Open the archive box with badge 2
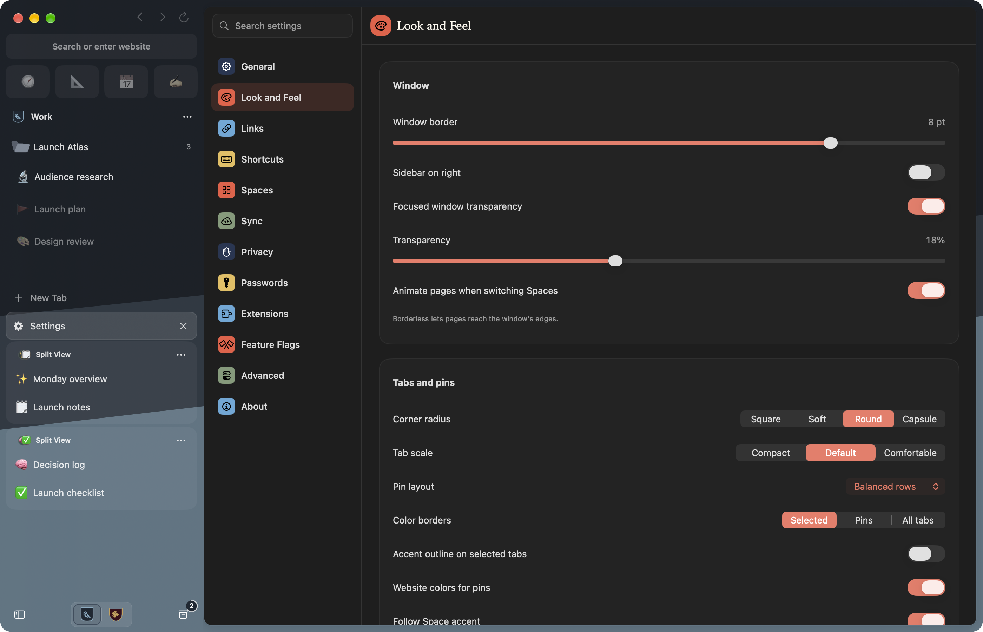 click(183, 614)
